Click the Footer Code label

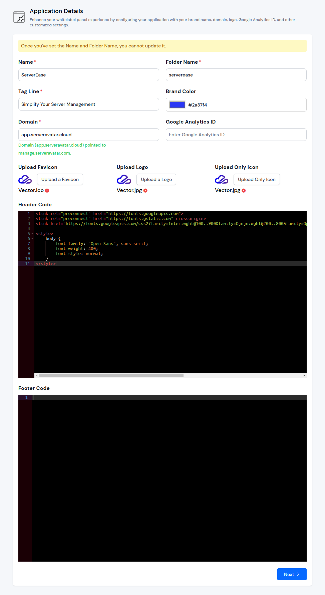point(34,388)
